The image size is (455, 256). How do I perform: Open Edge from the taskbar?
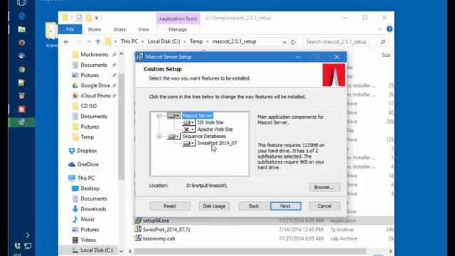click(21, 16)
